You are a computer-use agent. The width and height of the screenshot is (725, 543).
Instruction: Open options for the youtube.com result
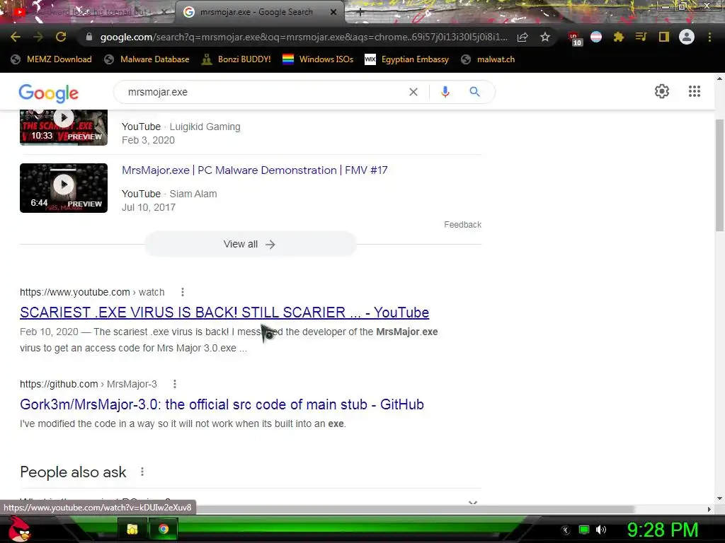click(x=183, y=292)
